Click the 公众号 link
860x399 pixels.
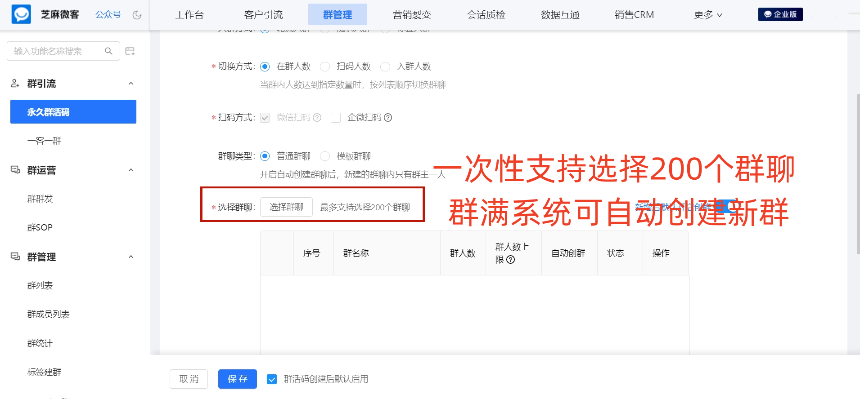point(108,15)
